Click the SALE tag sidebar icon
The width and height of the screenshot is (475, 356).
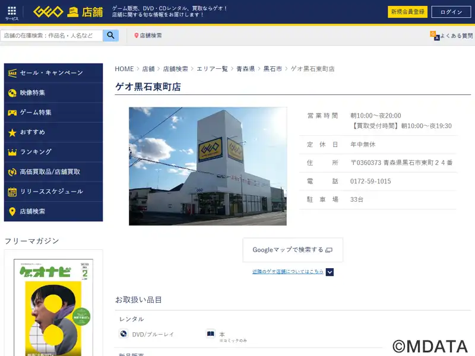[x=12, y=73]
